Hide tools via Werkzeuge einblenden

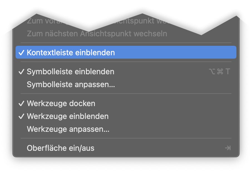tap(68, 116)
